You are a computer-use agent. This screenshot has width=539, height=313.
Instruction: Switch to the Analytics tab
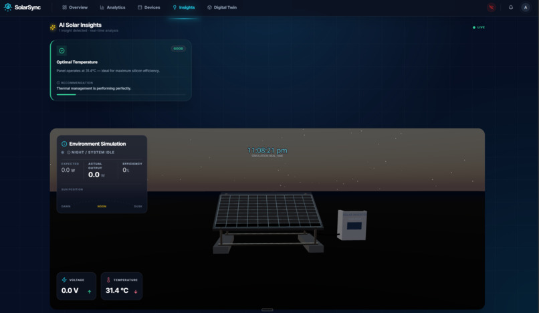click(x=112, y=7)
